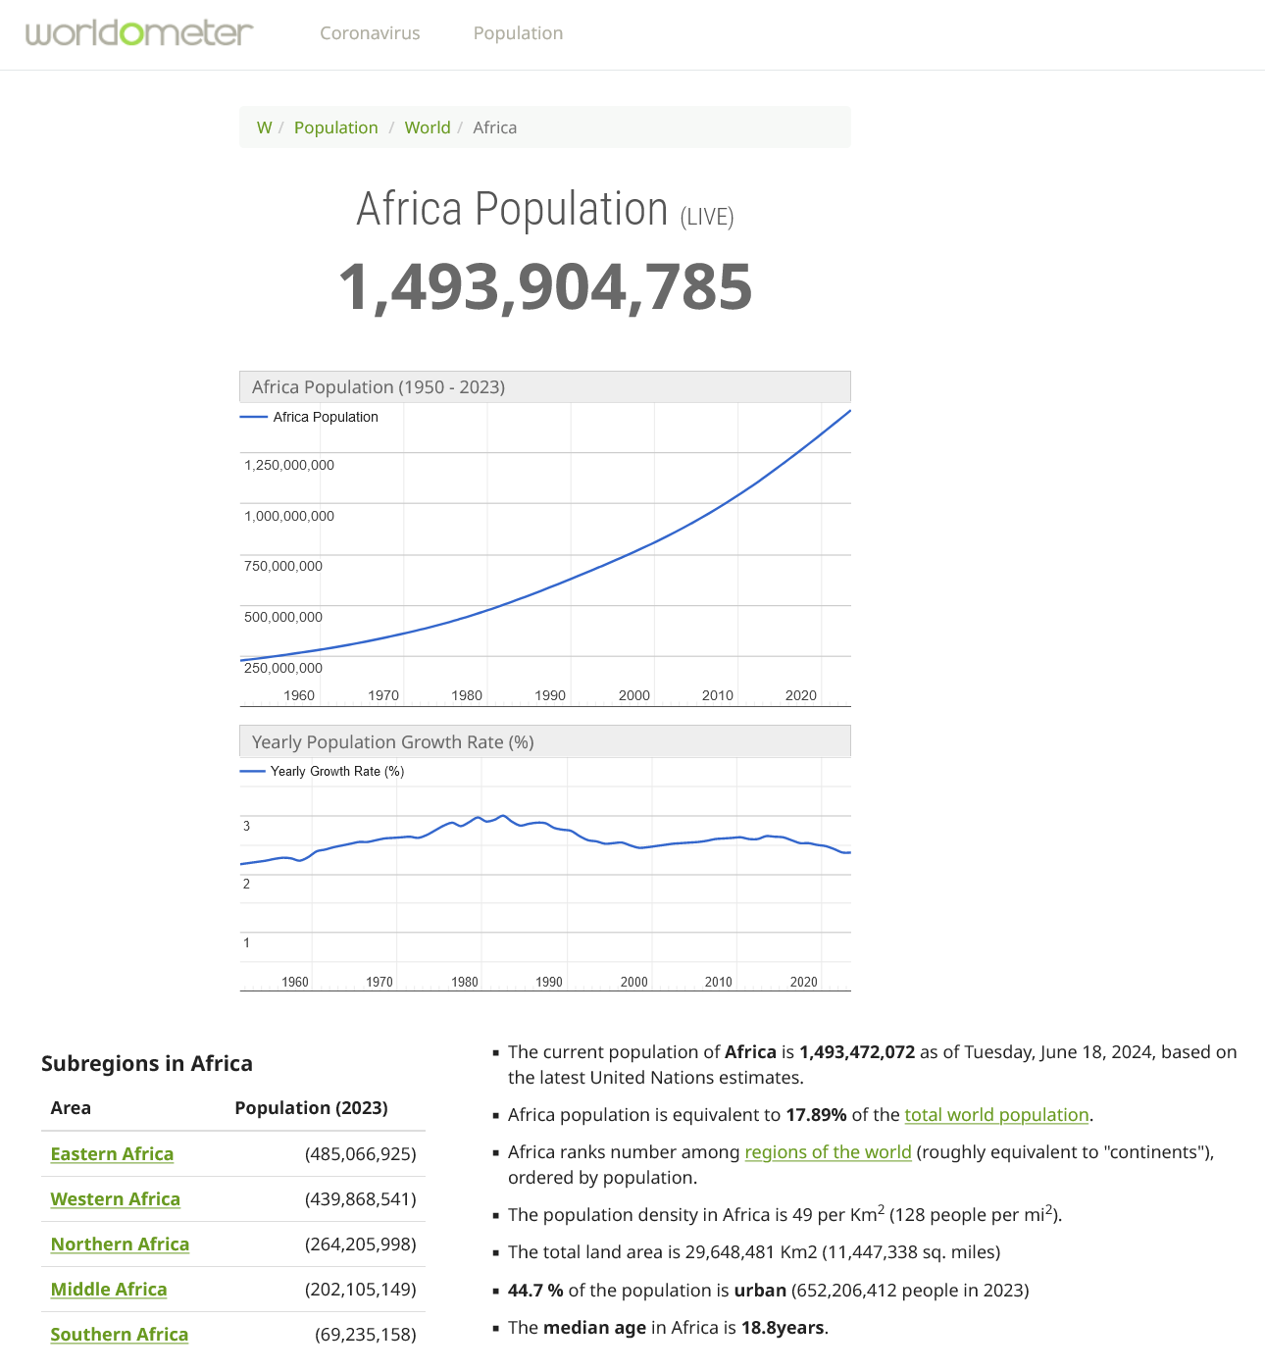Open the Middle Africa link
Screen dimensions: 1265x1371
[109, 1290]
